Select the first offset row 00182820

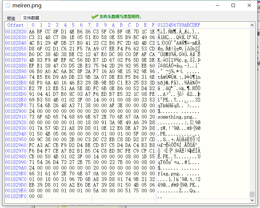15,31
